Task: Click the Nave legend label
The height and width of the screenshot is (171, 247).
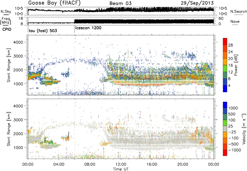Action: (235, 21)
